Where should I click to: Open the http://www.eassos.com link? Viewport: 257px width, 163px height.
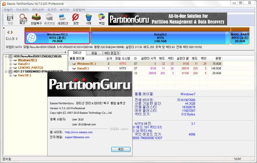(79, 132)
